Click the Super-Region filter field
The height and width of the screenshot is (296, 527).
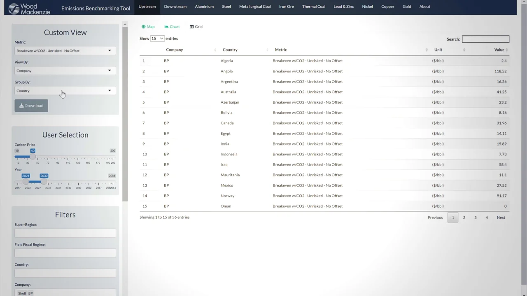tap(65, 233)
